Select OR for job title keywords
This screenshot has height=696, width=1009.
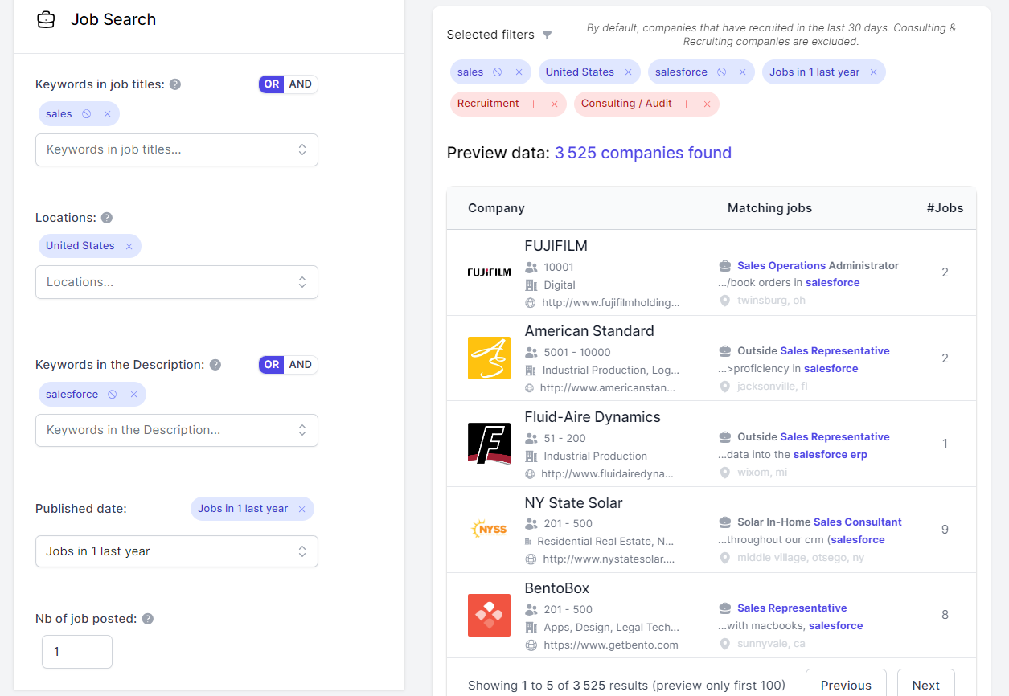pyautogui.click(x=272, y=84)
